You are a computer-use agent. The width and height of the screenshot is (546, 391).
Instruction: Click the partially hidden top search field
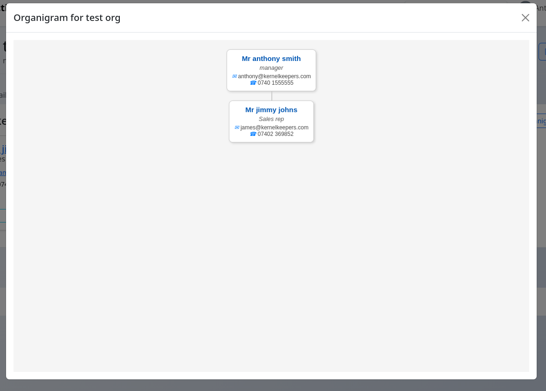pyautogui.click(x=455, y=1)
